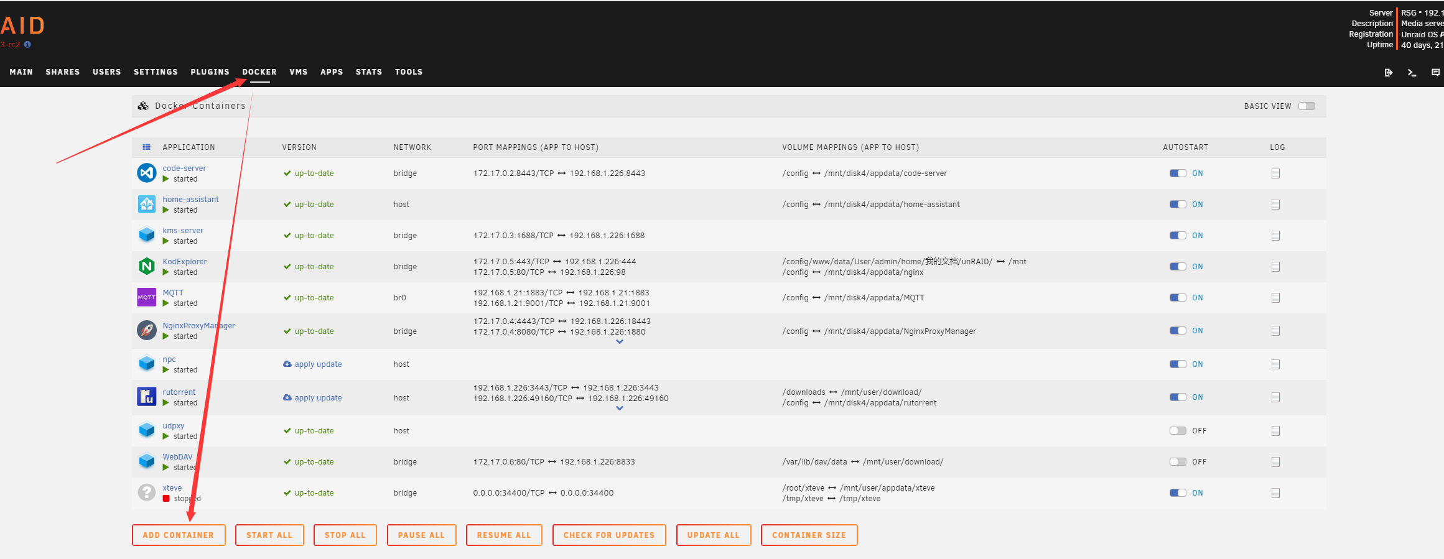Toggle autostart for xteve
This screenshot has height=559, width=1444.
point(1178,493)
